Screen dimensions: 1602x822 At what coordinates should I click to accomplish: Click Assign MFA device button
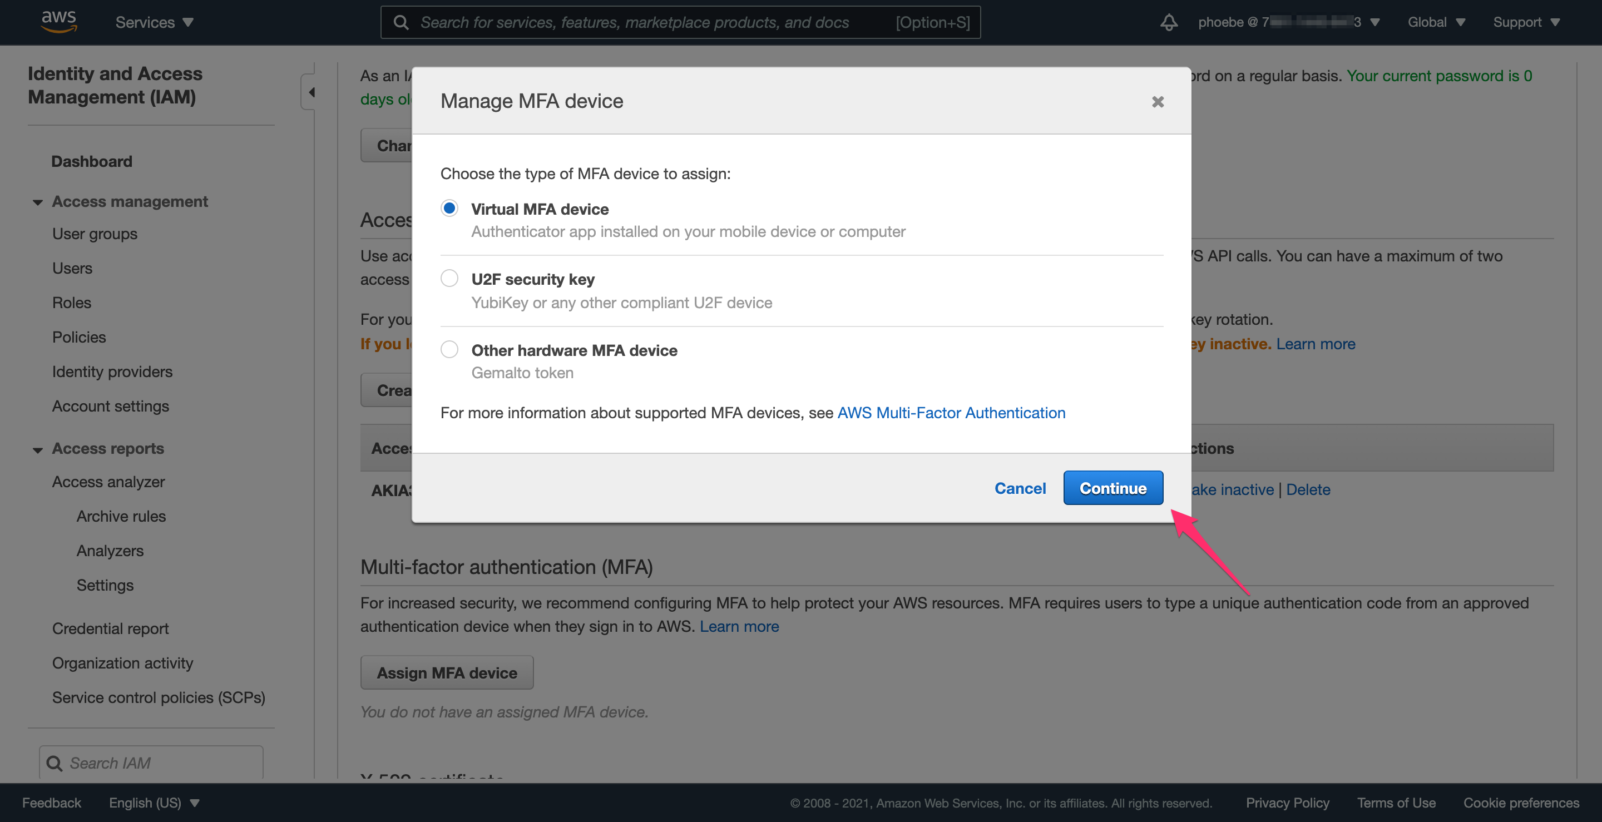coord(447,673)
